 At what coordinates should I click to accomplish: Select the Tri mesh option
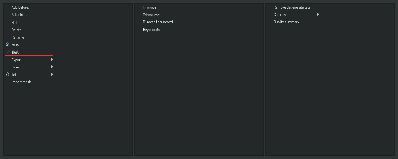coord(149,7)
